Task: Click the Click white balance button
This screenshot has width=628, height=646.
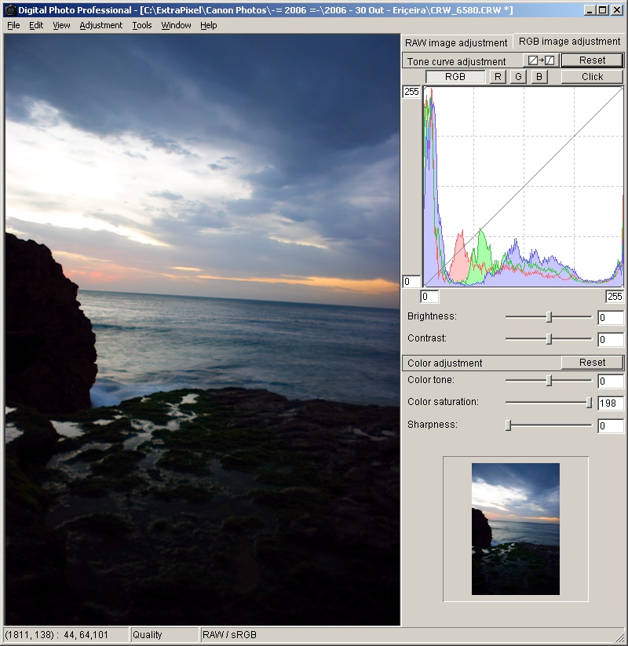Action: point(592,77)
